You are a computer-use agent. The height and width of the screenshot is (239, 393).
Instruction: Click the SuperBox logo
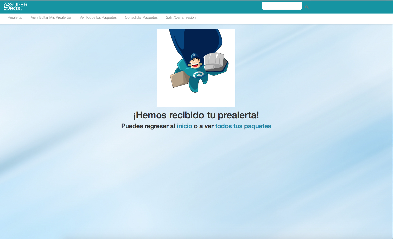coord(15,7)
